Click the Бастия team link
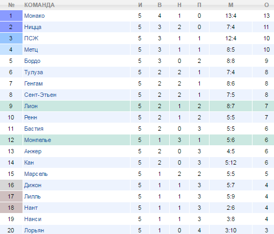 click(34, 129)
